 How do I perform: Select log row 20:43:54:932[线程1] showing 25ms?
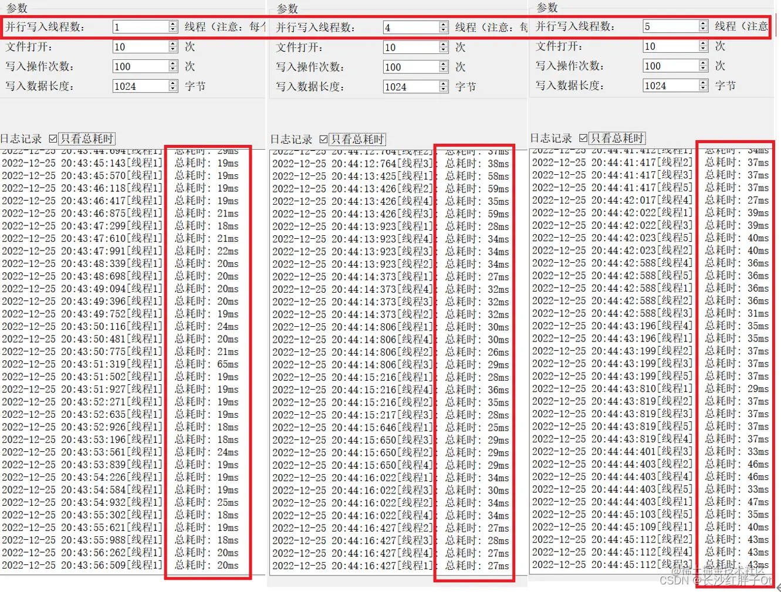point(120,502)
